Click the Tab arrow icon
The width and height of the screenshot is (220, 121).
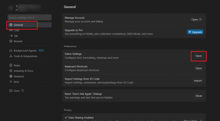11,36
